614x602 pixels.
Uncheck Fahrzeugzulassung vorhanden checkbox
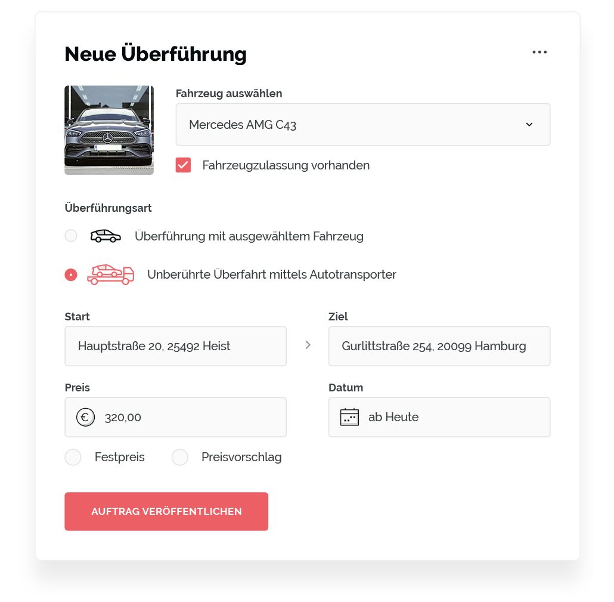click(x=183, y=165)
